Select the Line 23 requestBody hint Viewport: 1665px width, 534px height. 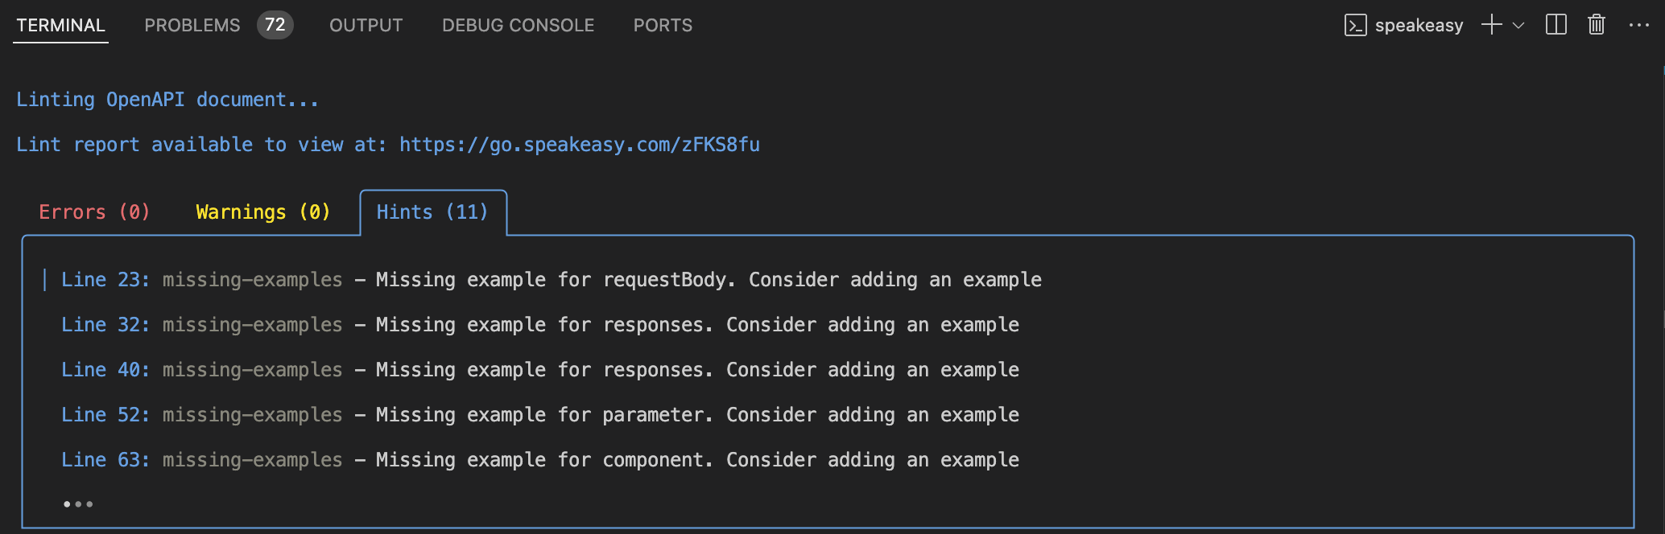pos(551,280)
